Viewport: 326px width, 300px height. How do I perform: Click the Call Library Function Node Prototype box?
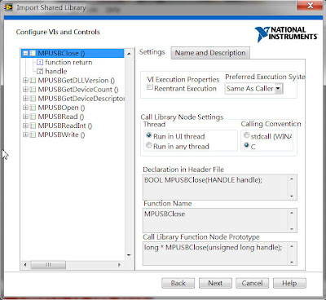click(220, 254)
